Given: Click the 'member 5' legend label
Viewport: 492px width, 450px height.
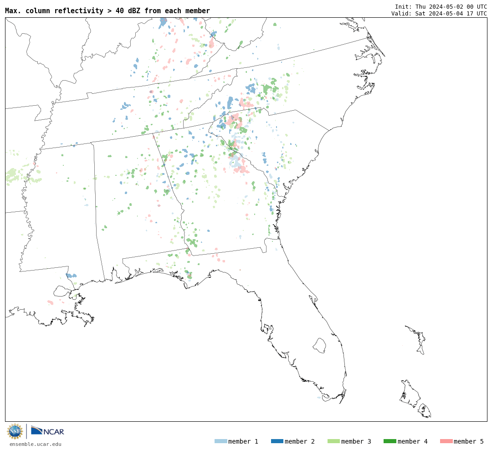Looking at the screenshot, I should (x=469, y=441).
